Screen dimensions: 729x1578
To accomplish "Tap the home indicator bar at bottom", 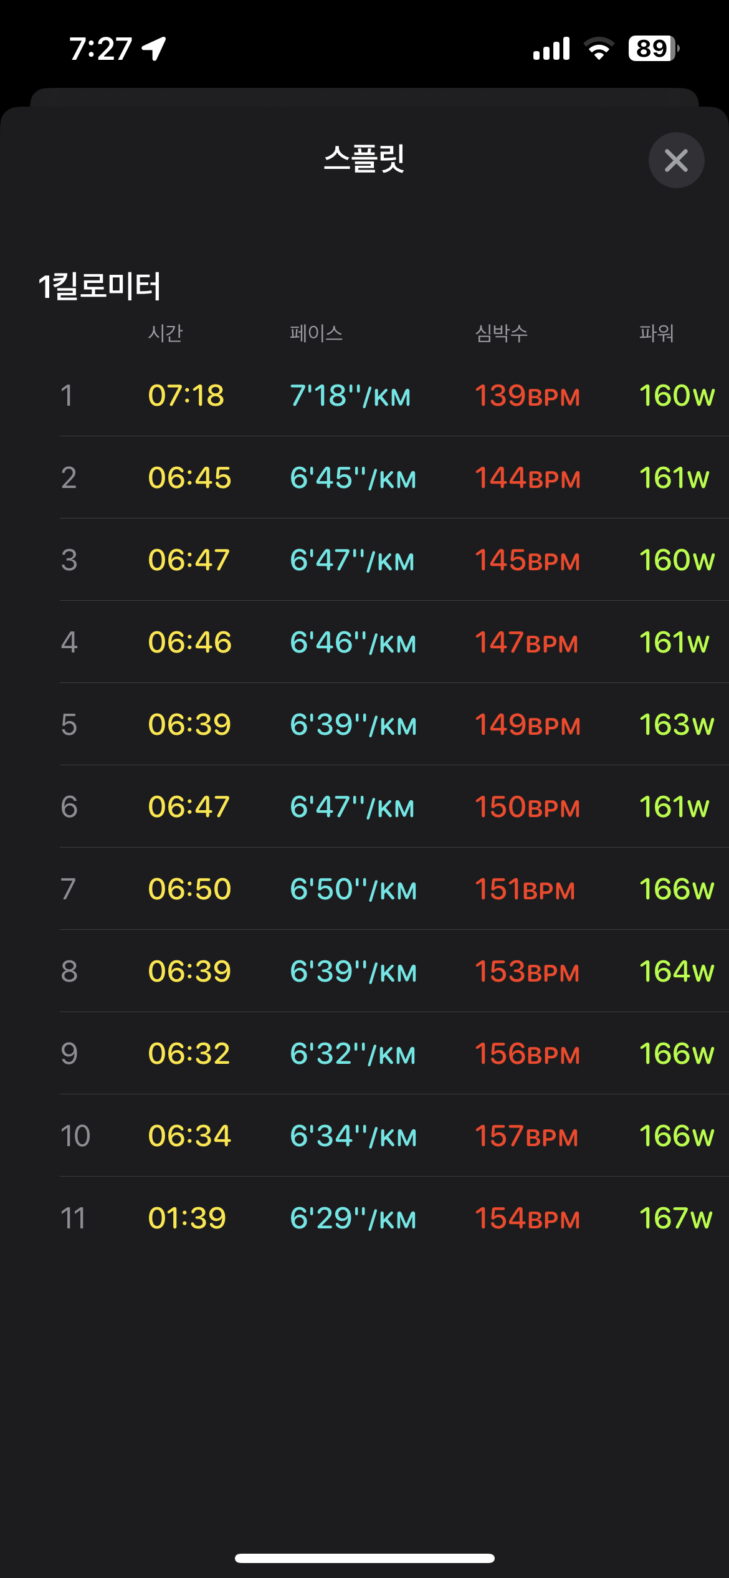I will tap(364, 1558).
